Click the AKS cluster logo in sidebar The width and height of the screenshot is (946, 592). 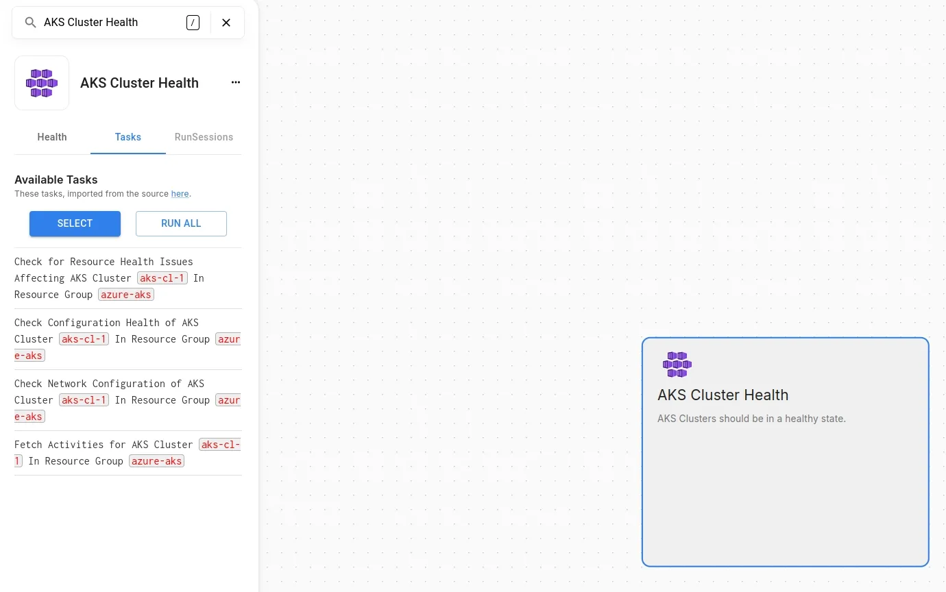click(x=42, y=83)
